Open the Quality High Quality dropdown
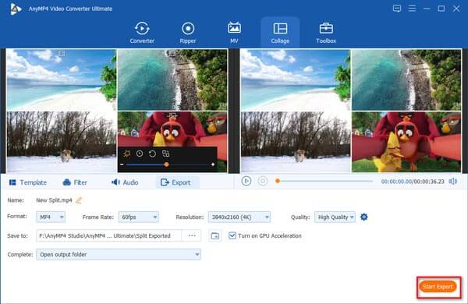This screenshot has height=304, width=468. [x=335, y=217]
